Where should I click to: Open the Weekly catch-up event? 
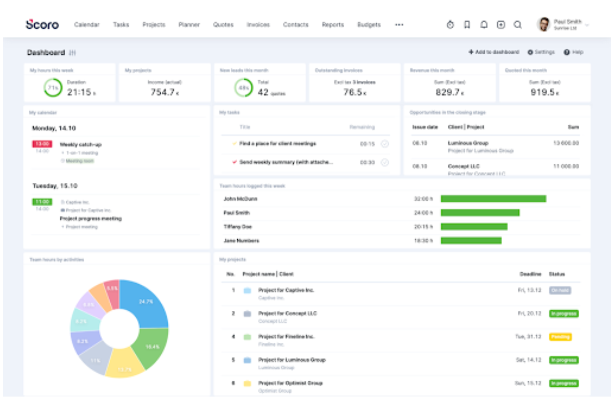[x=80, y=145]
